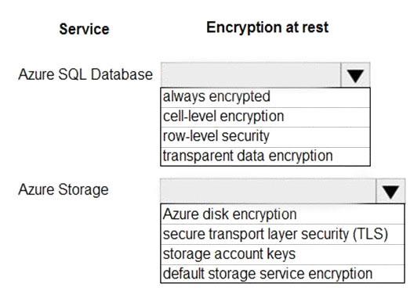Click the empty Azure Storage selection field
The width and height of the screenshot is (410, 291).
[x=269, y=191]
